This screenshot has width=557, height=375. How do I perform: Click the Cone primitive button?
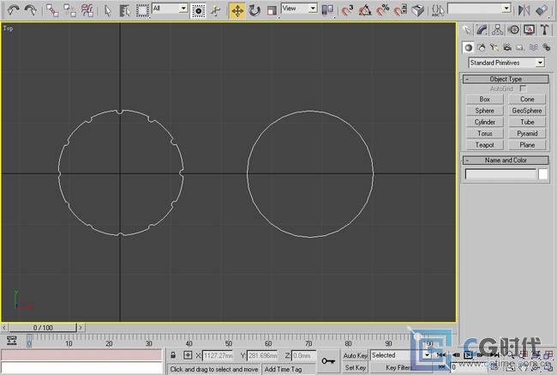pyautogui.click(x=527, y=100)
